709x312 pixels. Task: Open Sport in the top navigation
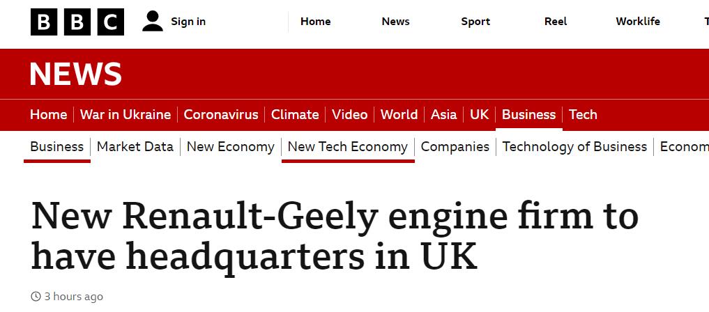(475, 22)
